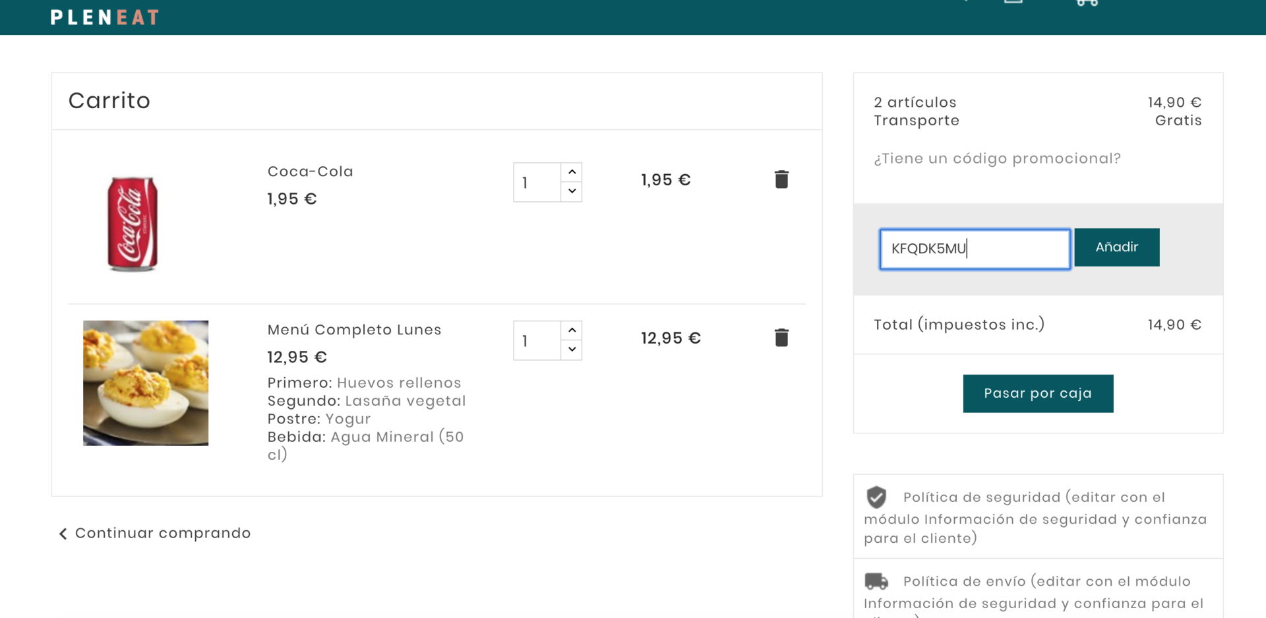
Task: Click the promo code text field
Action: coord(975,249)
